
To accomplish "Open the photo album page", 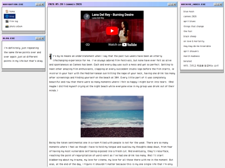I will click(x=16, y=26).
